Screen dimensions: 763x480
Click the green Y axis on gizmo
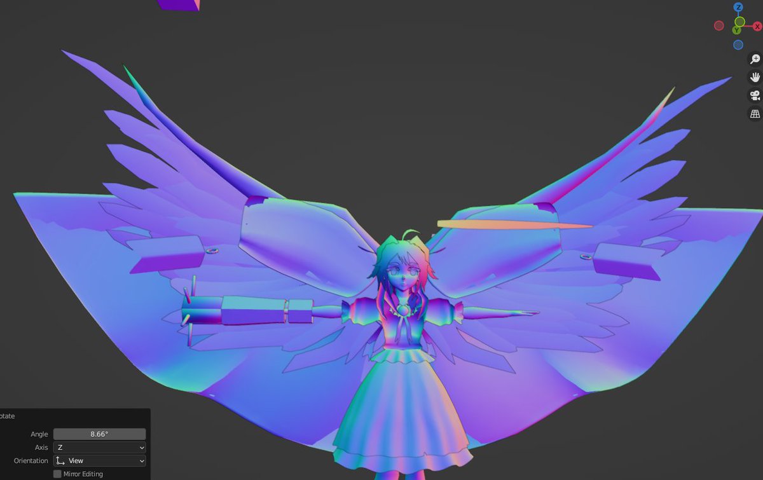738,30
